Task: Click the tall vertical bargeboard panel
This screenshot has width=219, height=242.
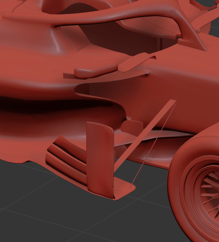Action: [x=99, y=159]
